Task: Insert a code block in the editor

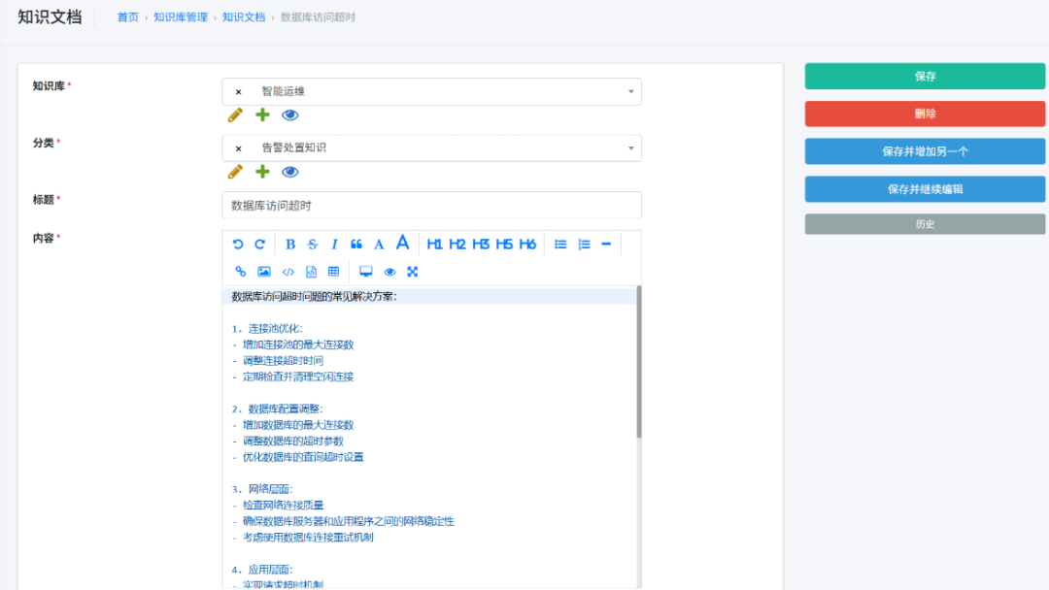Action: coord(288,271)
